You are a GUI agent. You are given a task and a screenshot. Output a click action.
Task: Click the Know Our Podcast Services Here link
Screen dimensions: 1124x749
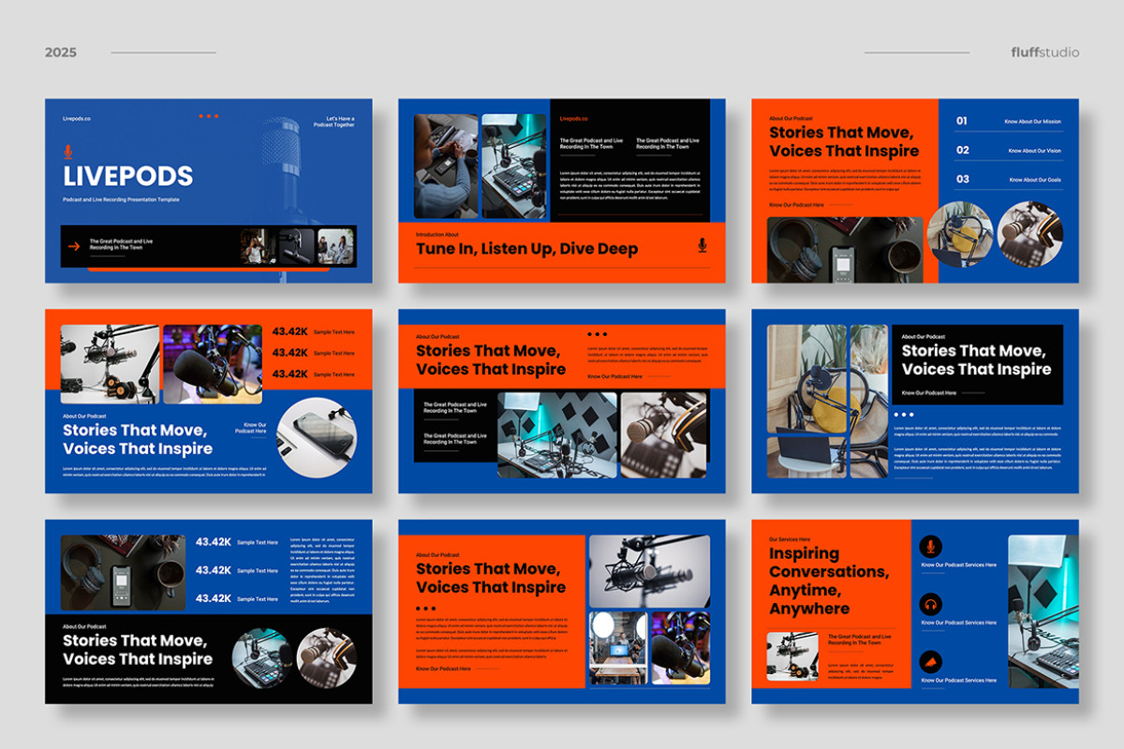pyautogui.click(x=958, y=565)
